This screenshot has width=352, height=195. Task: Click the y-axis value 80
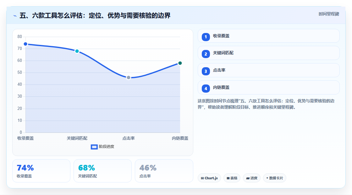20,36
